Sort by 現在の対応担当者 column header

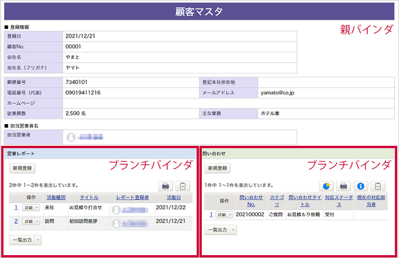point(370,201)
